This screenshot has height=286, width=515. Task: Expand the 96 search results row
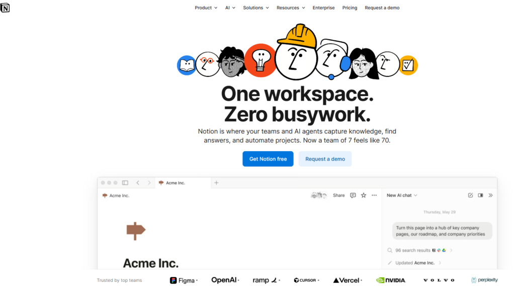pos(420,250)
